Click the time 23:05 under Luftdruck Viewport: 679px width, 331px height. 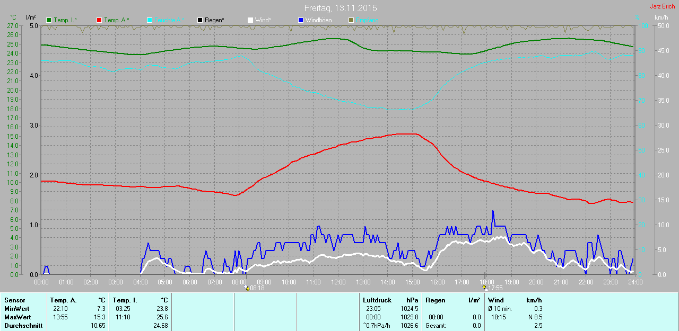[373, 309]
